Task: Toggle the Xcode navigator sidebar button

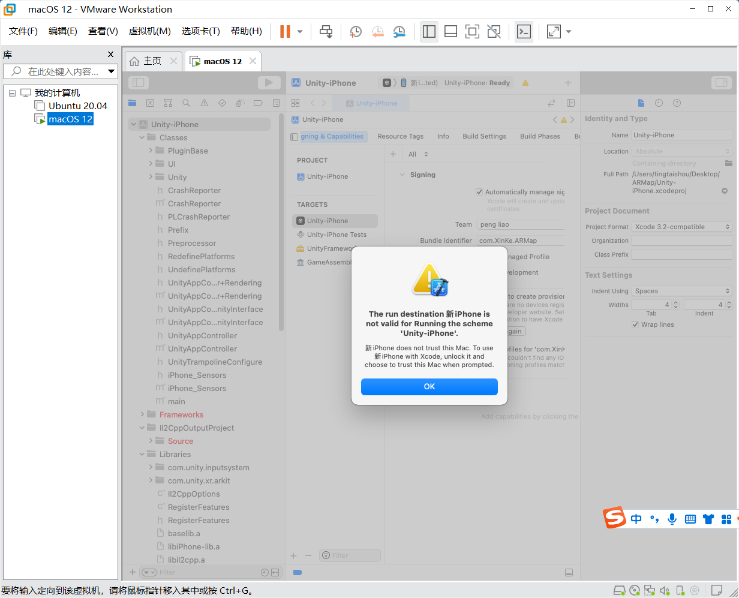Action: (x=139, y=83)
